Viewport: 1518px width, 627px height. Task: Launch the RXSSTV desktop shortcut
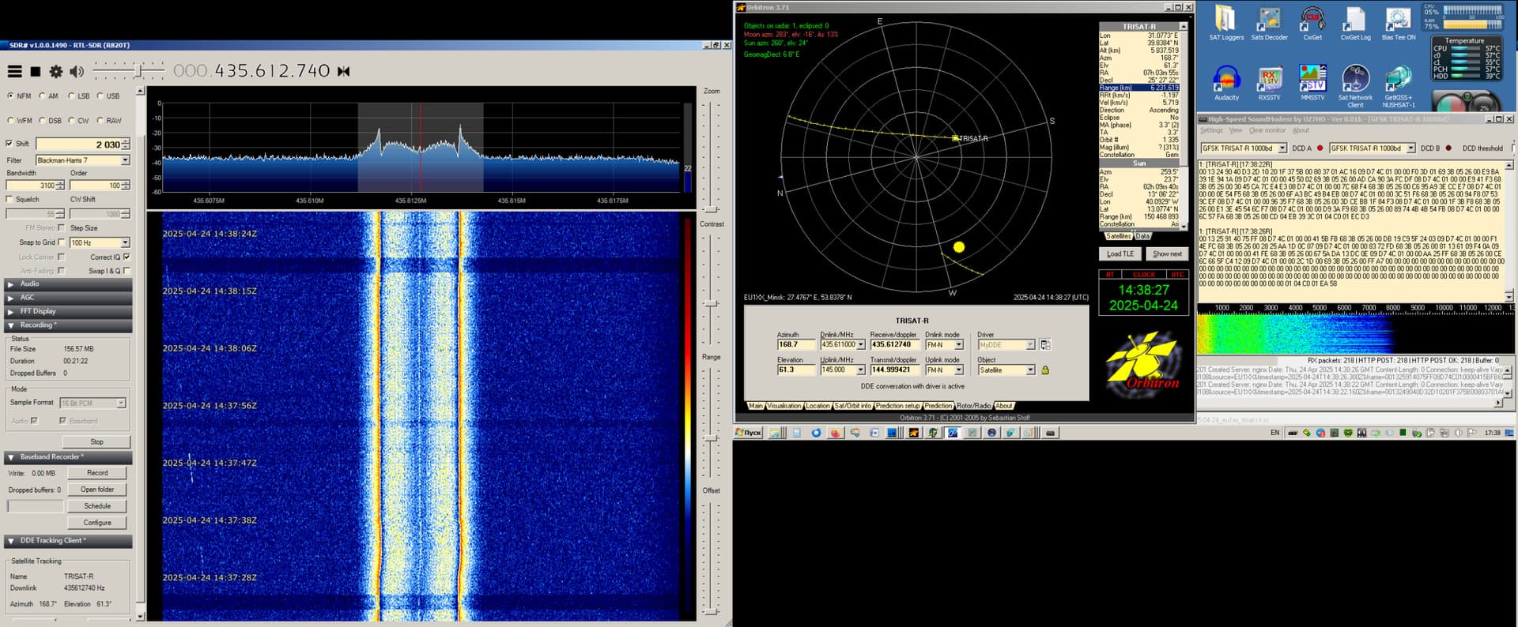(x=1269, y=83)
